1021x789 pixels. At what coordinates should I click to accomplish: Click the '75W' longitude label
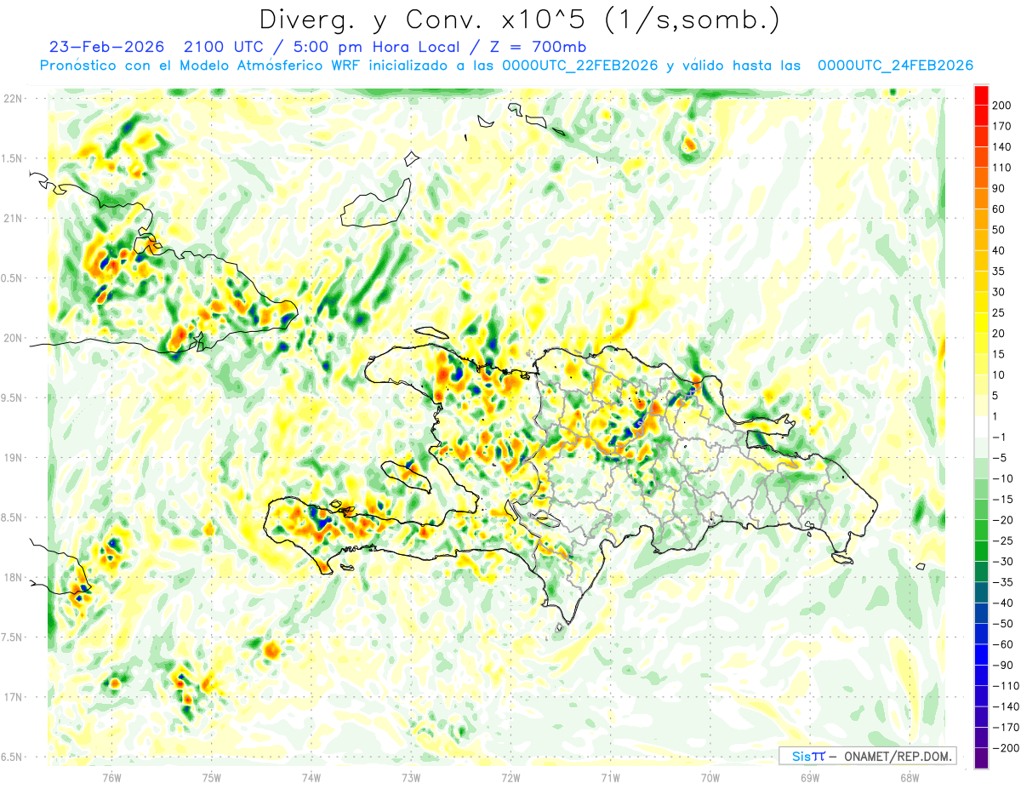point(212,777)
